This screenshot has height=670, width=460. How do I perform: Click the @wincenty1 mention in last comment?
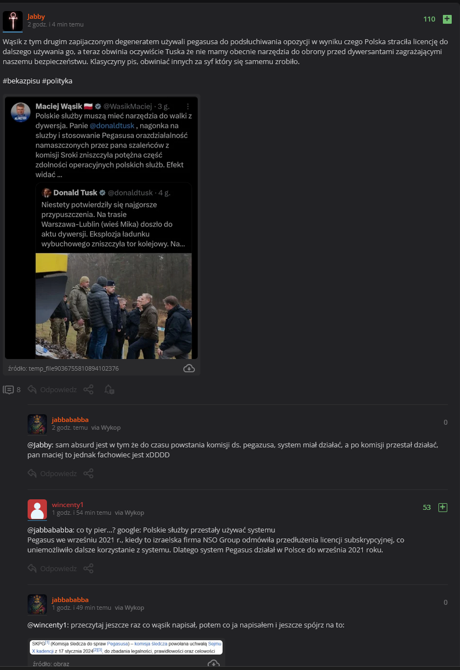pyautogui.click(x=47, y=625)
